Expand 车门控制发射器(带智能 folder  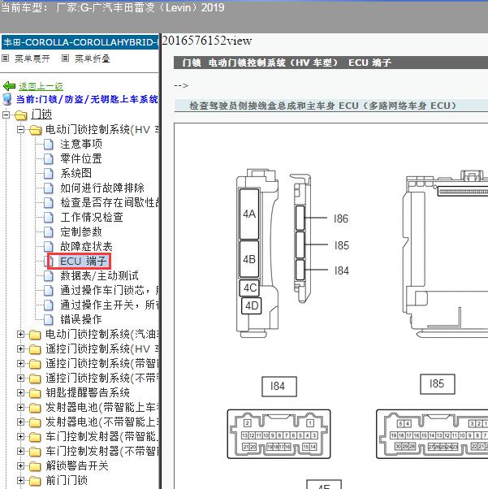pos(20,437)
